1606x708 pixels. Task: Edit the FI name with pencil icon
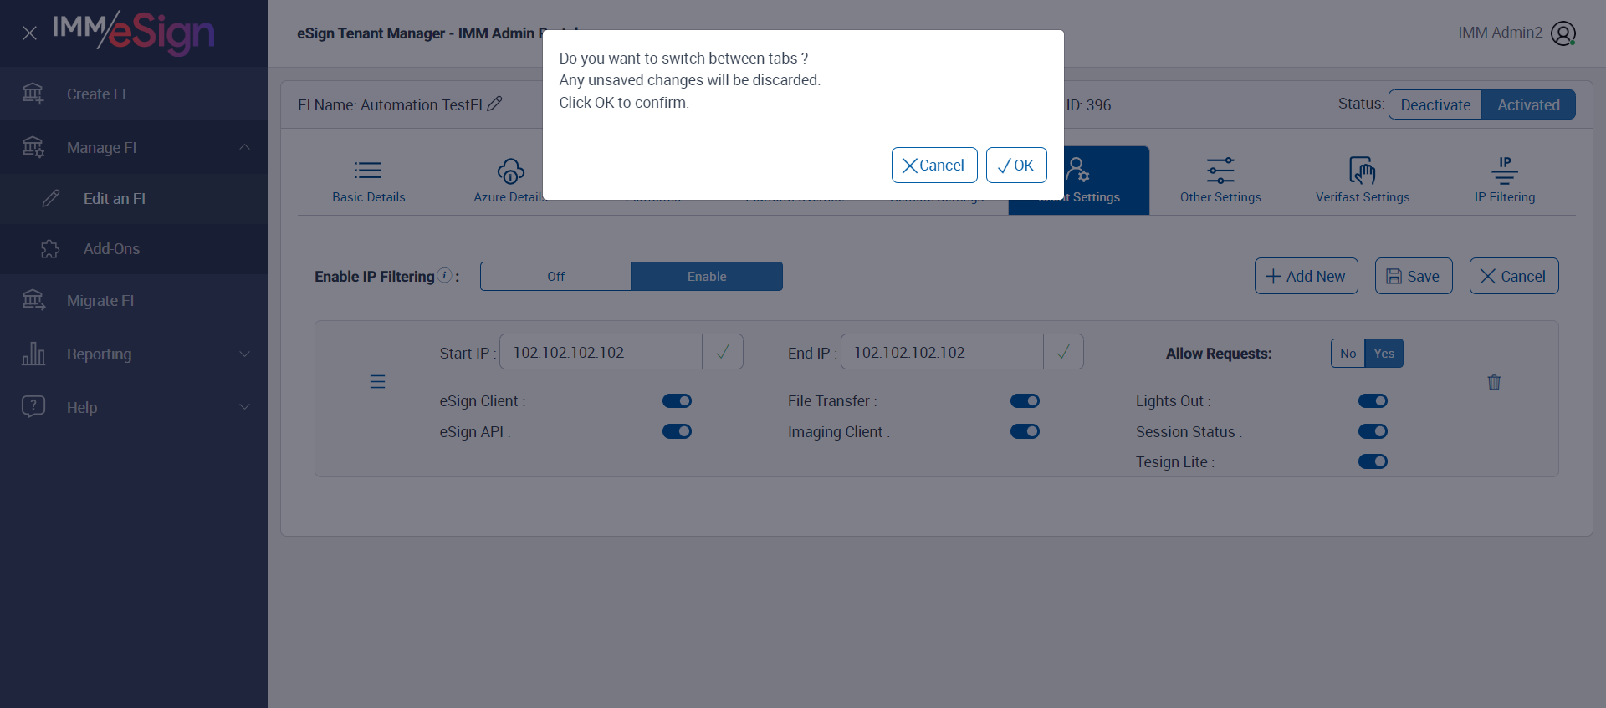click(x=495, y=104)
